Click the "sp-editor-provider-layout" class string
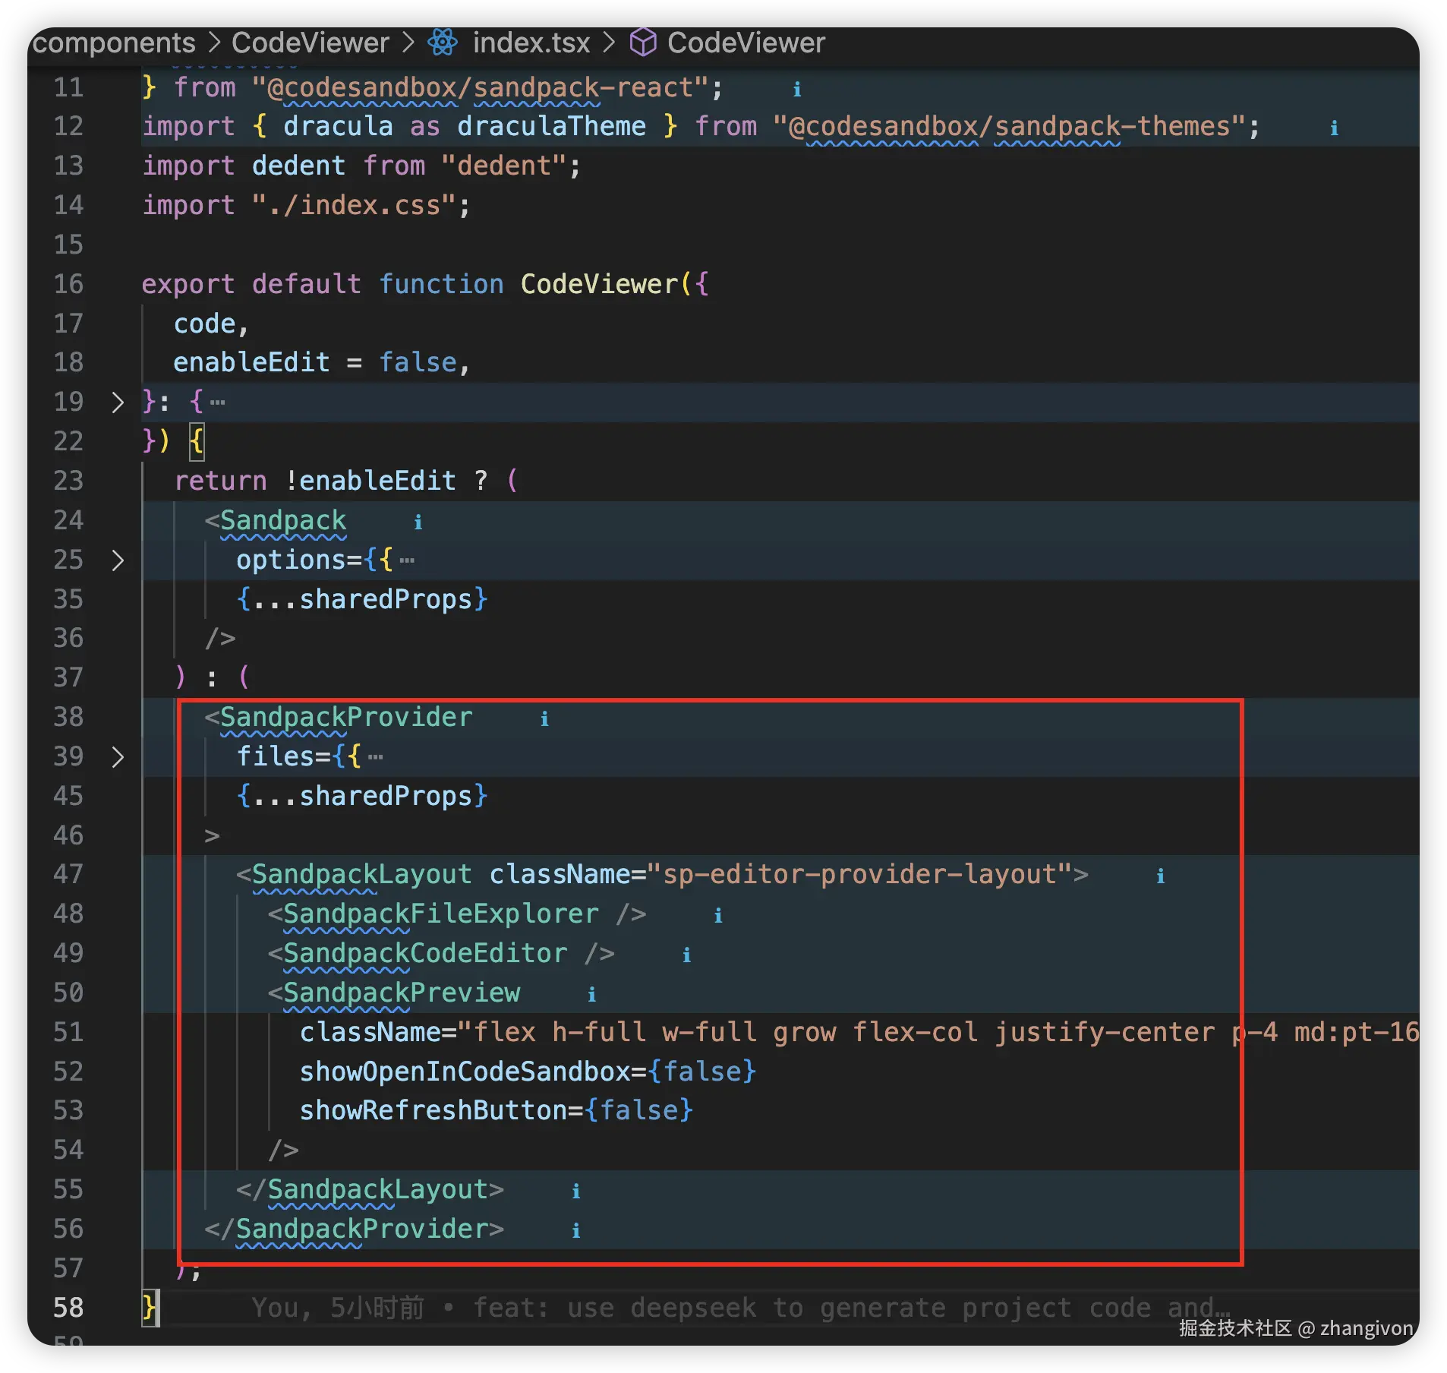This screenshot has height=1373, width=1447. point(859,874)
